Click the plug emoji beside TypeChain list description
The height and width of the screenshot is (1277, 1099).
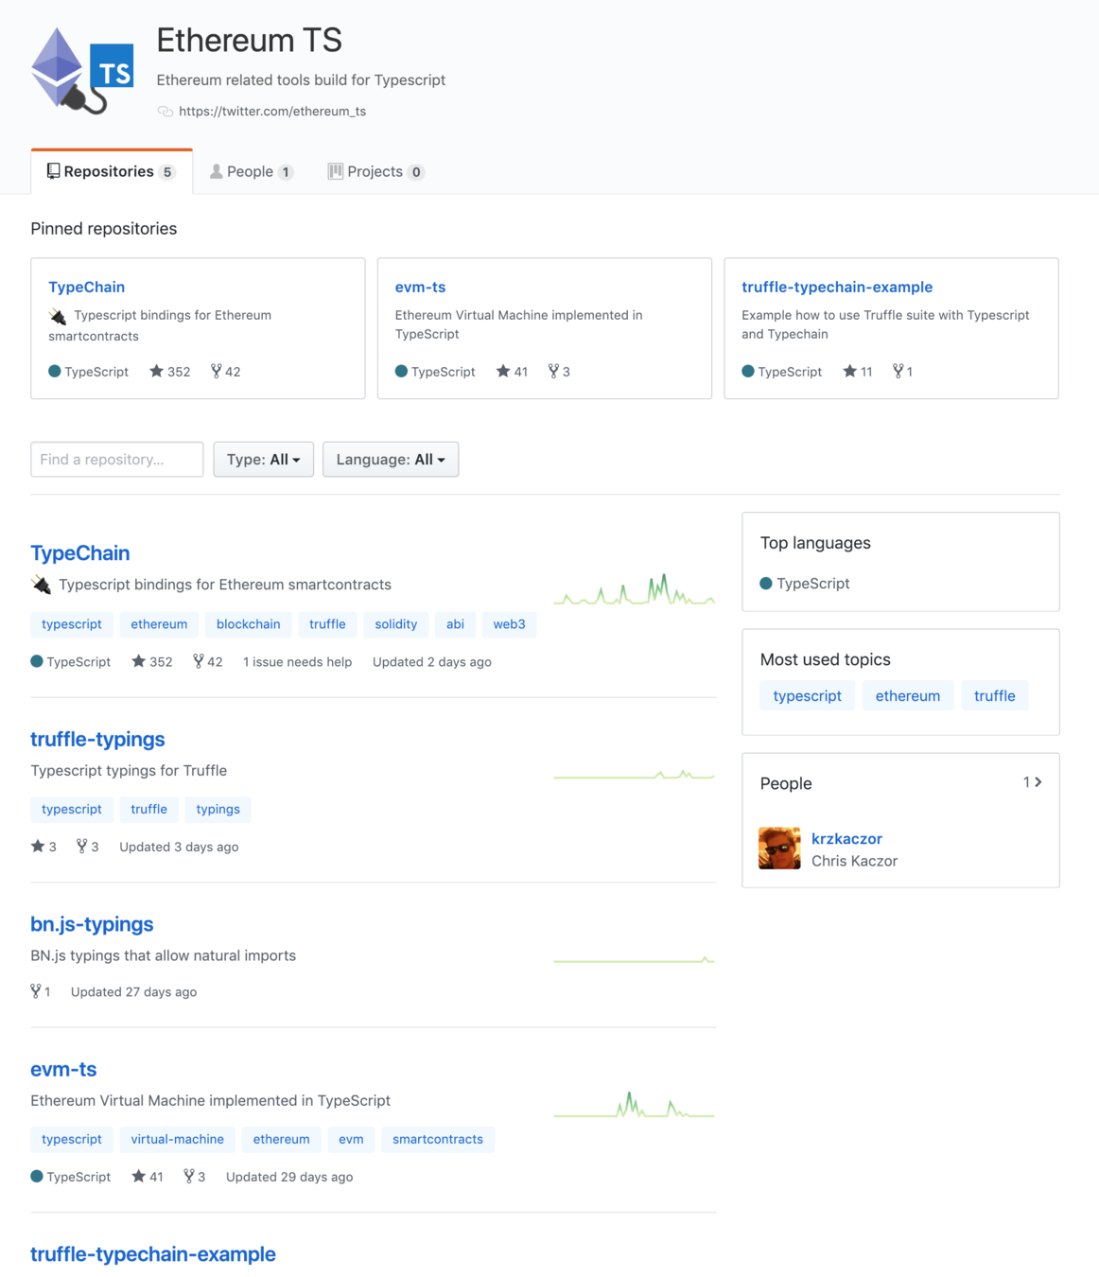point(41,585)
